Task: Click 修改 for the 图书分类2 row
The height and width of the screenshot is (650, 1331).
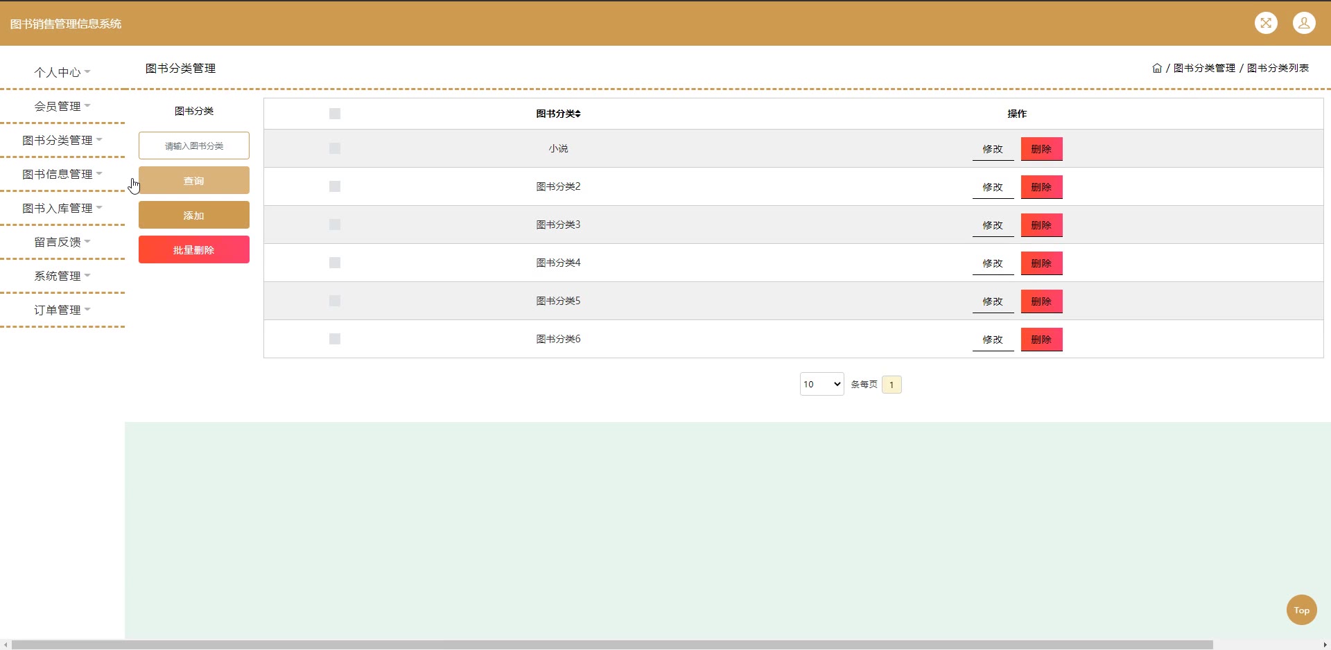Action: pyautogui.click(x=993, y=187)
